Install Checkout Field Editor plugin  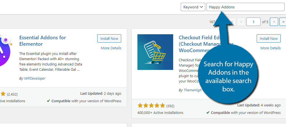[268, 38]
